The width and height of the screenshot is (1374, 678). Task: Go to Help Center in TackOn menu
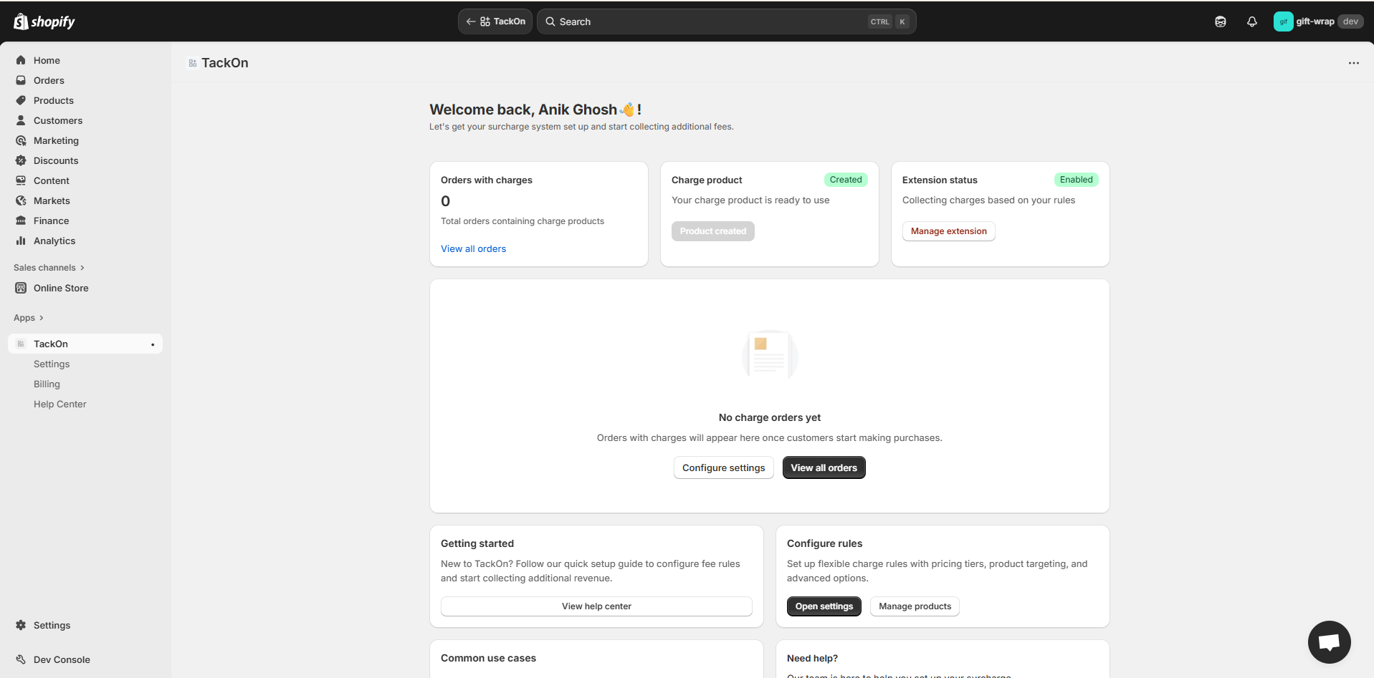(x=59, y=404)
